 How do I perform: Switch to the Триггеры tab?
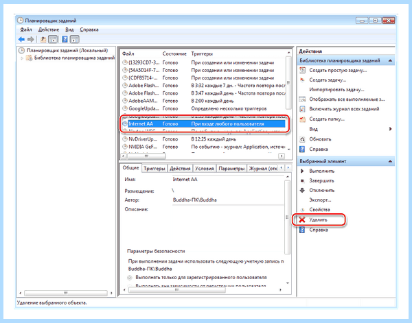[154, 169]
